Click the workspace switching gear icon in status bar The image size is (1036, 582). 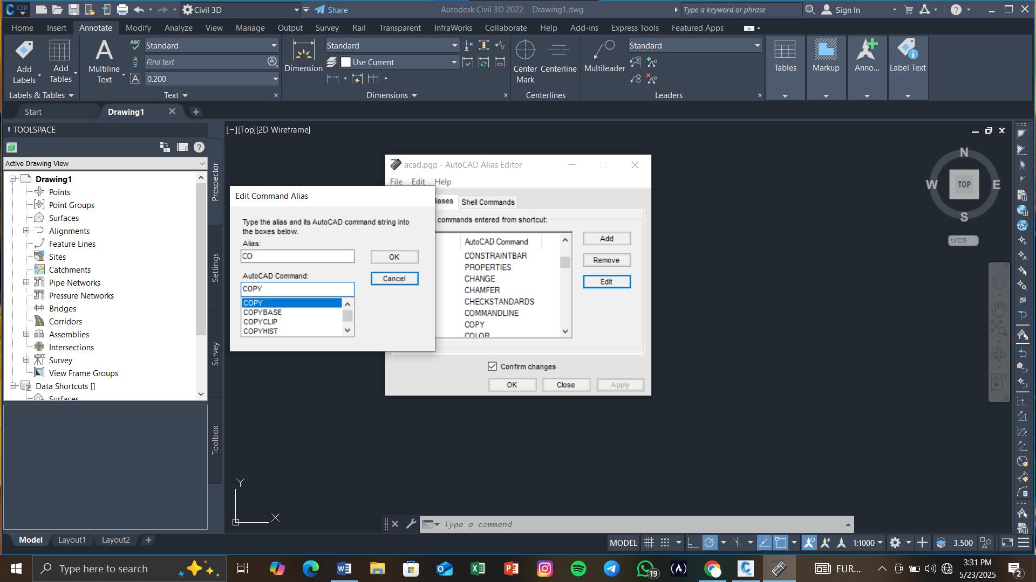(x=895, y=543)
